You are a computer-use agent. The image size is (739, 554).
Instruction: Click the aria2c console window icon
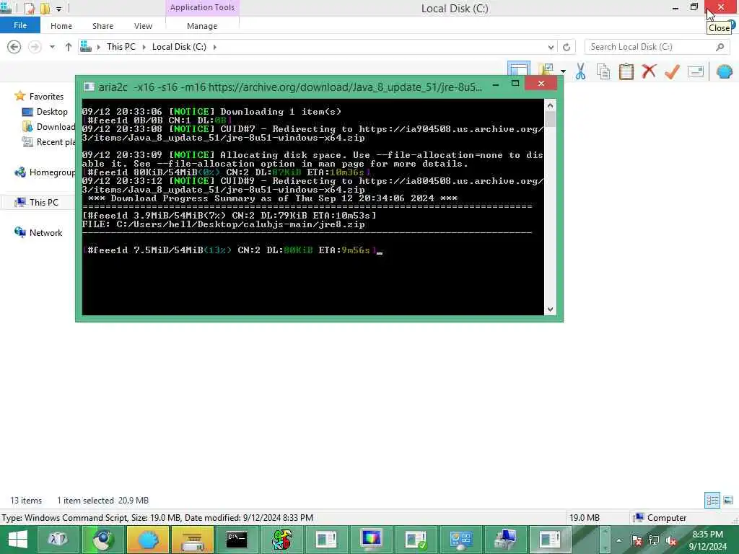click(x=89, y=87)
